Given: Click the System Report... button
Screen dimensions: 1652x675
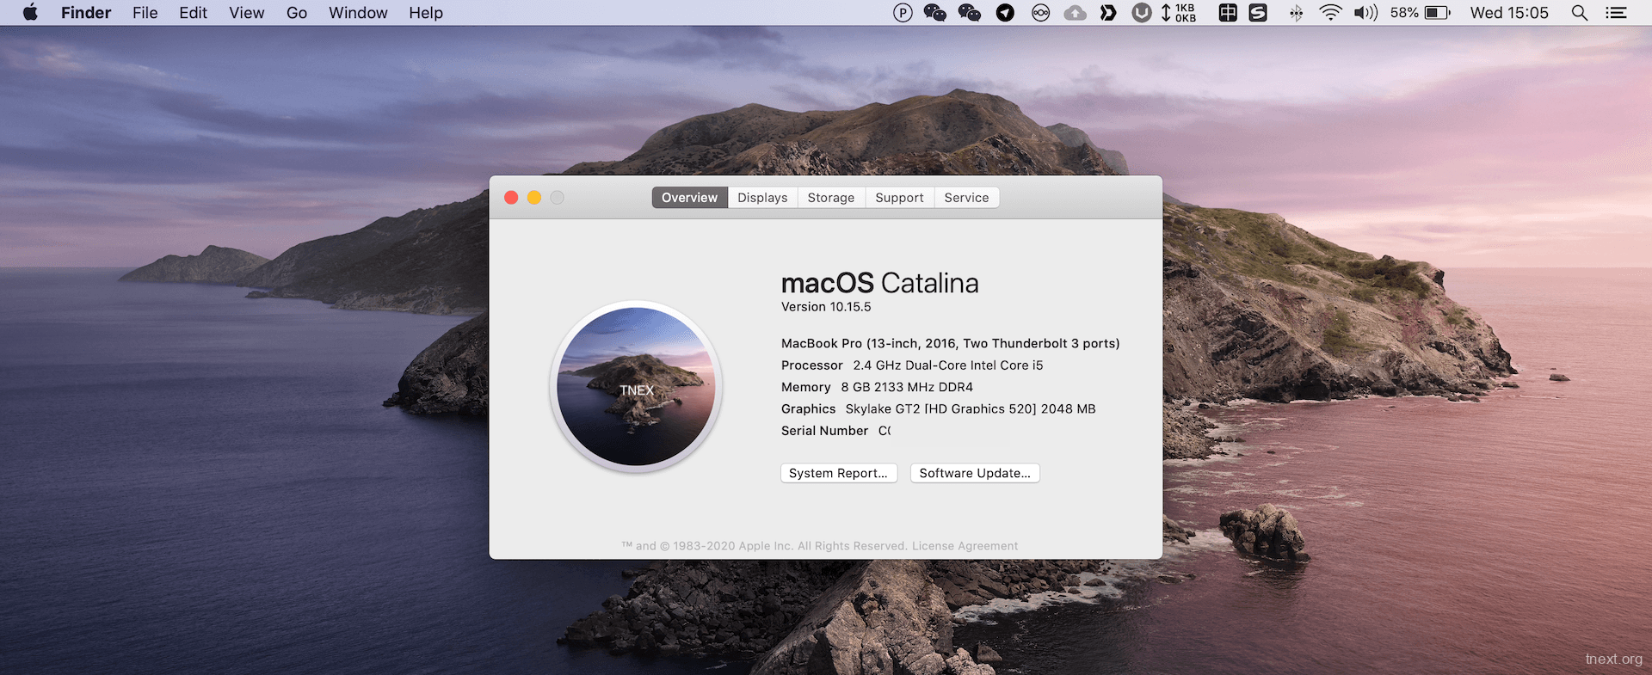Looking at the screenshot, I should (x=839, y=473).
